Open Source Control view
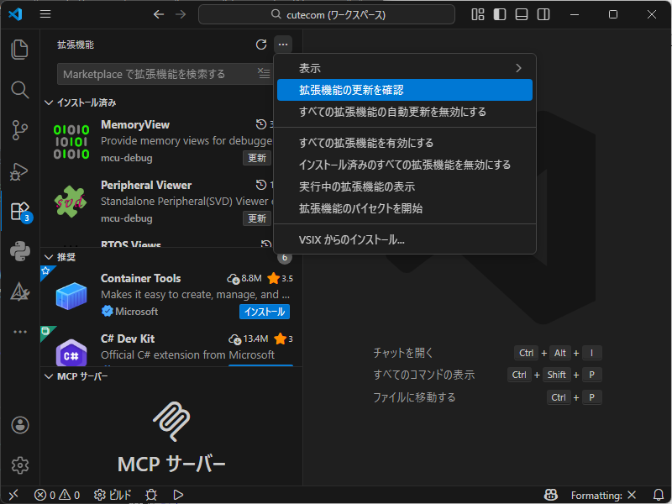The height and width of the screenshot is (504, 672). tap(19, 130)
